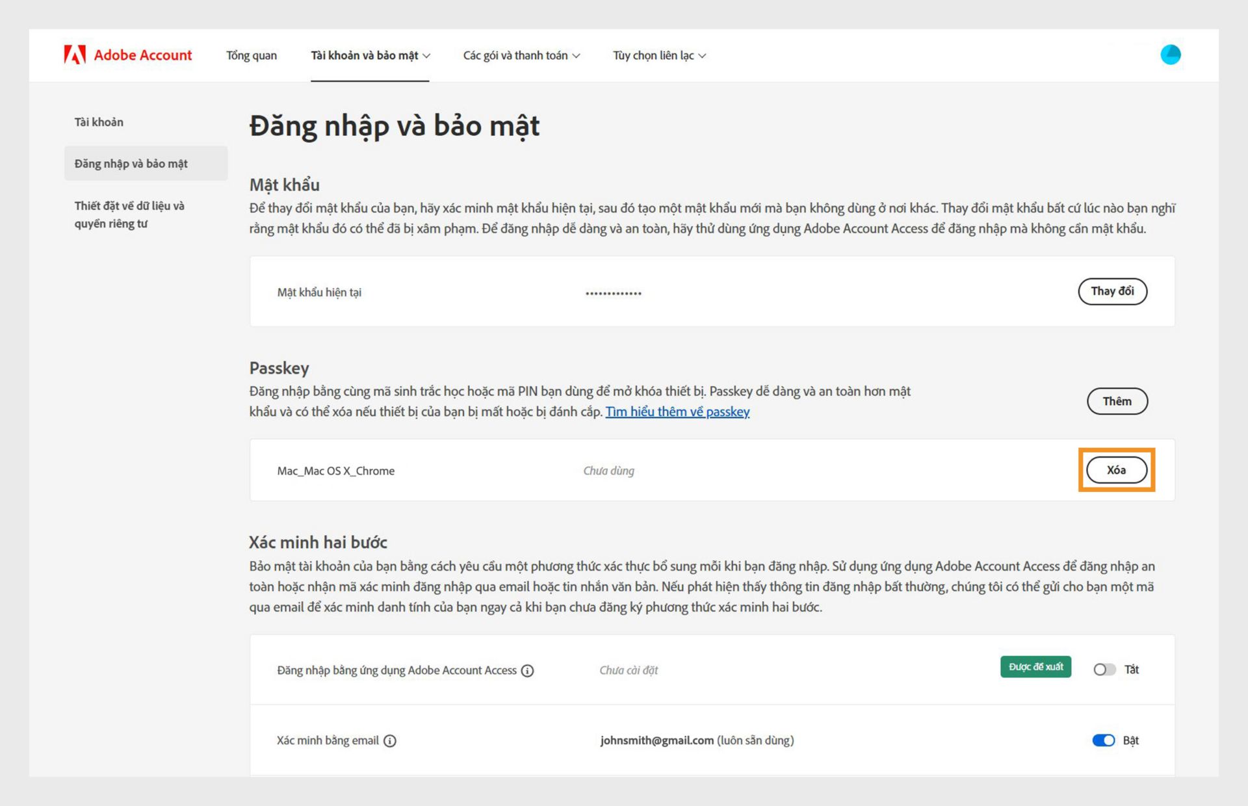The image size is (1248, 806).
Task: Open Thiết đặt về dữ liệu và quyền riêng tư
Action: tap(129, 214)
